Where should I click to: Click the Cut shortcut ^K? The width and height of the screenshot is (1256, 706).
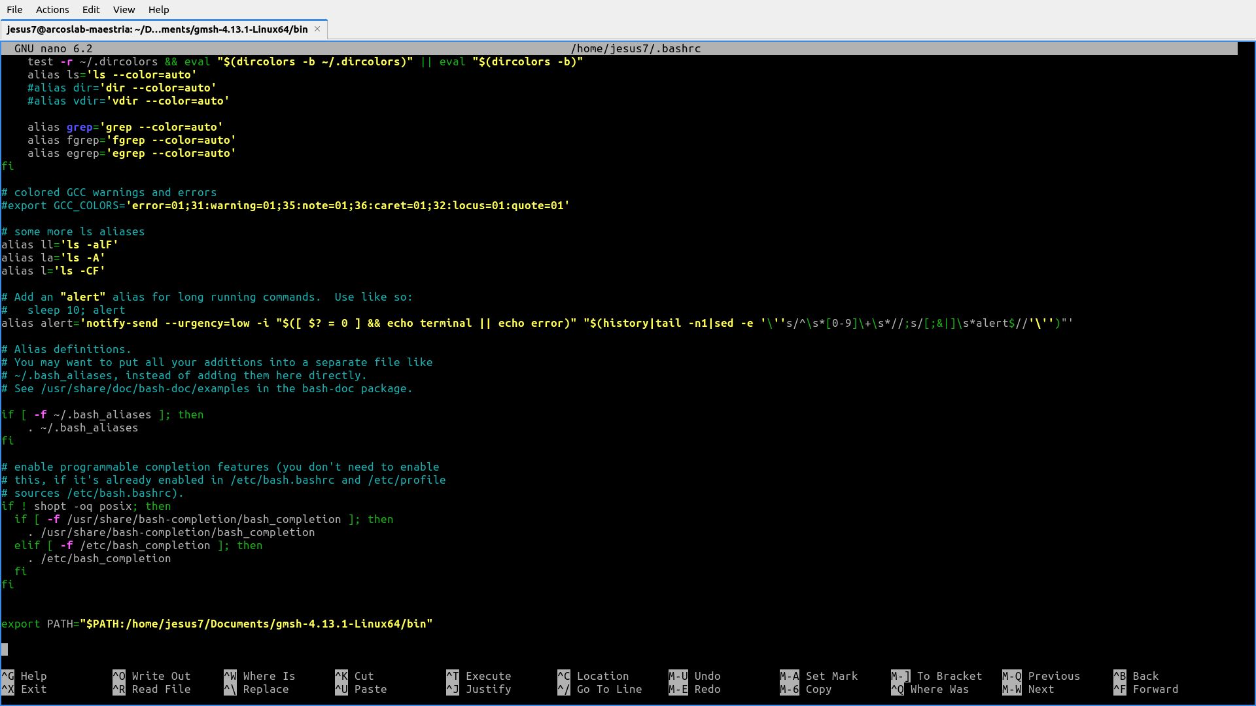point(355,676)
